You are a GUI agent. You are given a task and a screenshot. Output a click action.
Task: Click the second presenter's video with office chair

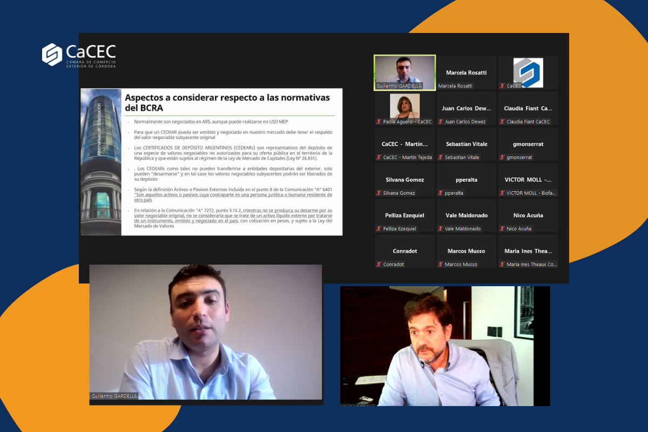coord(445,346)
